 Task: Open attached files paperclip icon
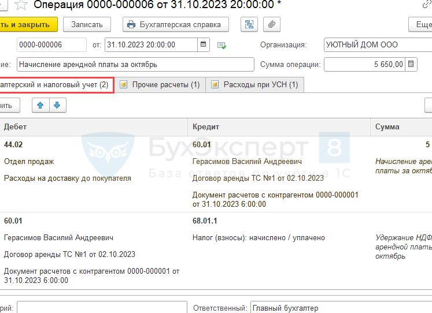tap(272, 24)
